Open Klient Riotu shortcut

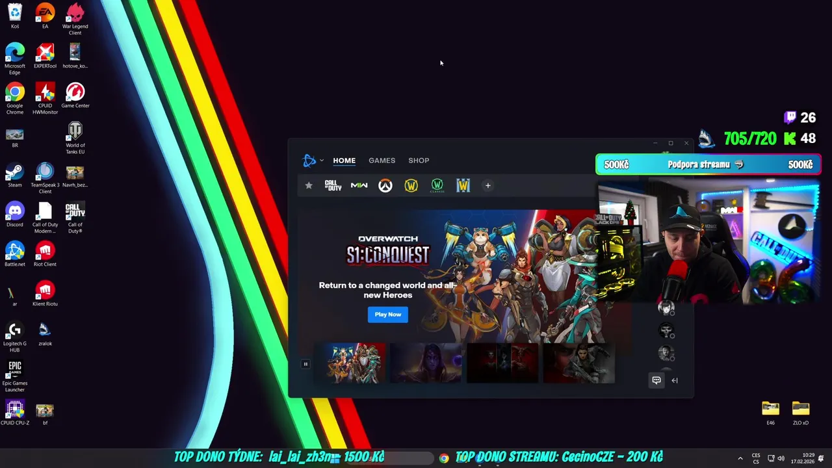[x=45, y=293]
